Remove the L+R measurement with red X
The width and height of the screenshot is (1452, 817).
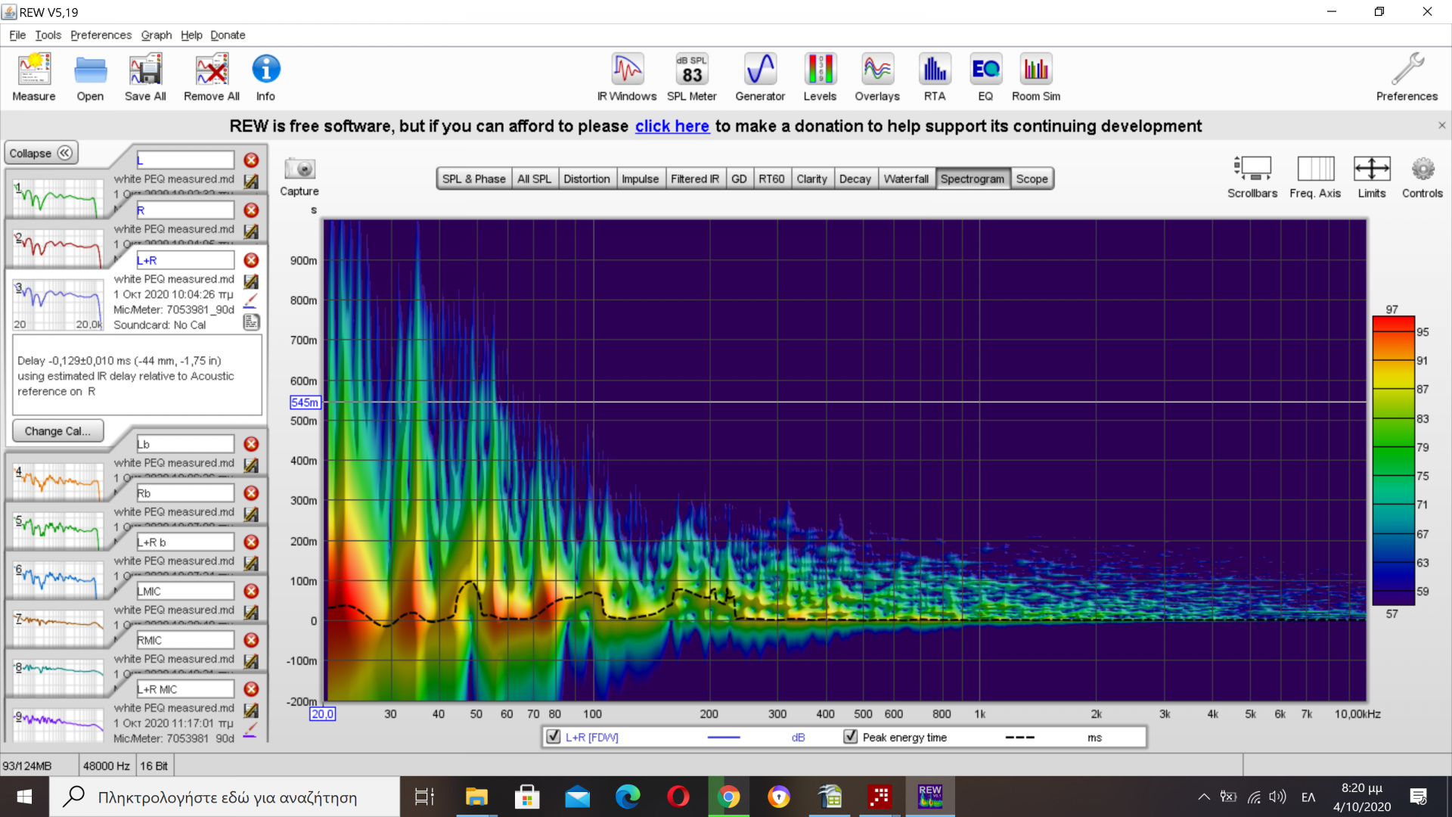point(251,260)
